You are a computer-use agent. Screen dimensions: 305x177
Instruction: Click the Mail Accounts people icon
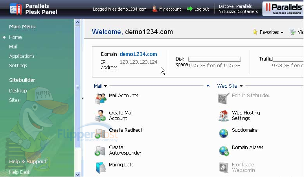pos(101,98)
